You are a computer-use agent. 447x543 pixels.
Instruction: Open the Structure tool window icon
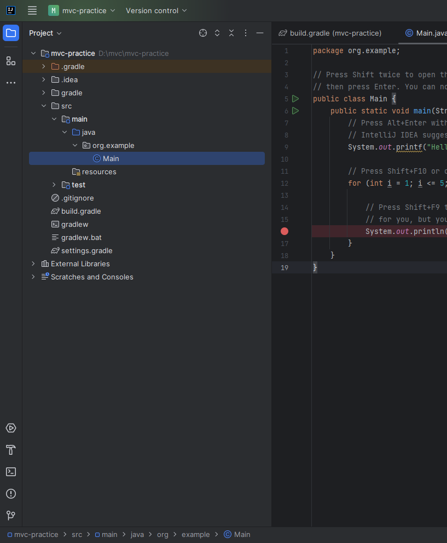coord(11,61)
